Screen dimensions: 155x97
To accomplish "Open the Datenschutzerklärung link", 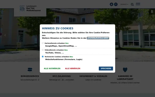I will tap(98, 38).
